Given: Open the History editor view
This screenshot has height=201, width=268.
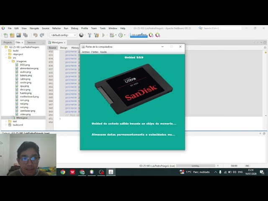Looking at the screenshot, I should pos(75,48).
